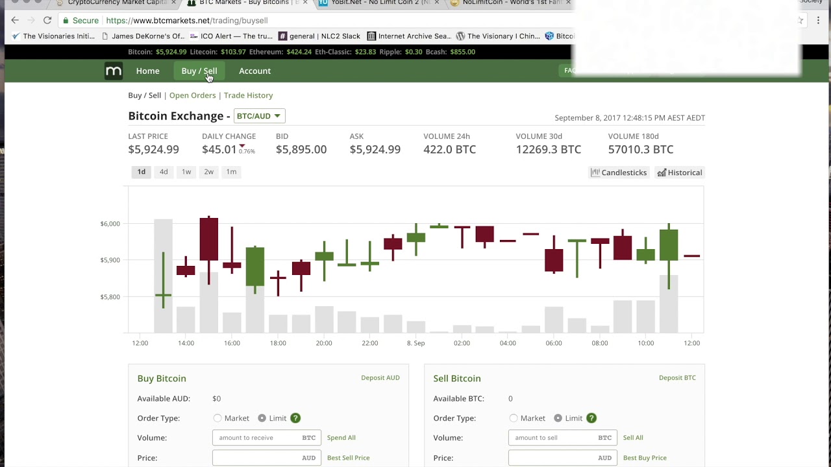Click the Last Price value $5,924.99
The width and height of the screenshot is (831, 467).
(153, 149)
